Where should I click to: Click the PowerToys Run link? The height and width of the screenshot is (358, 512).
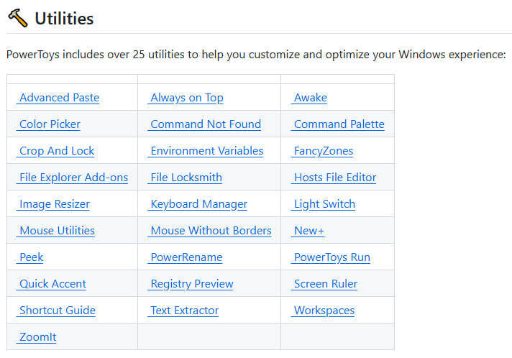coord(331,257)
